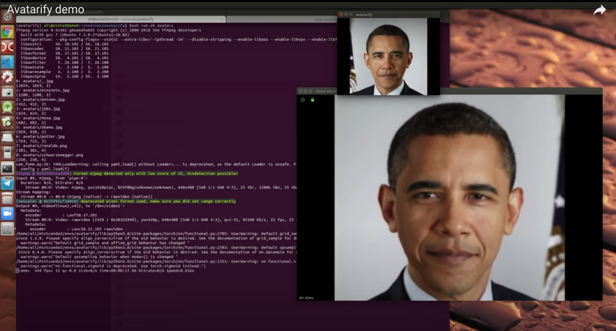The image size is (616, 331).
Task: Open Android Studio from the dock
Action: [x=7, y=107]
